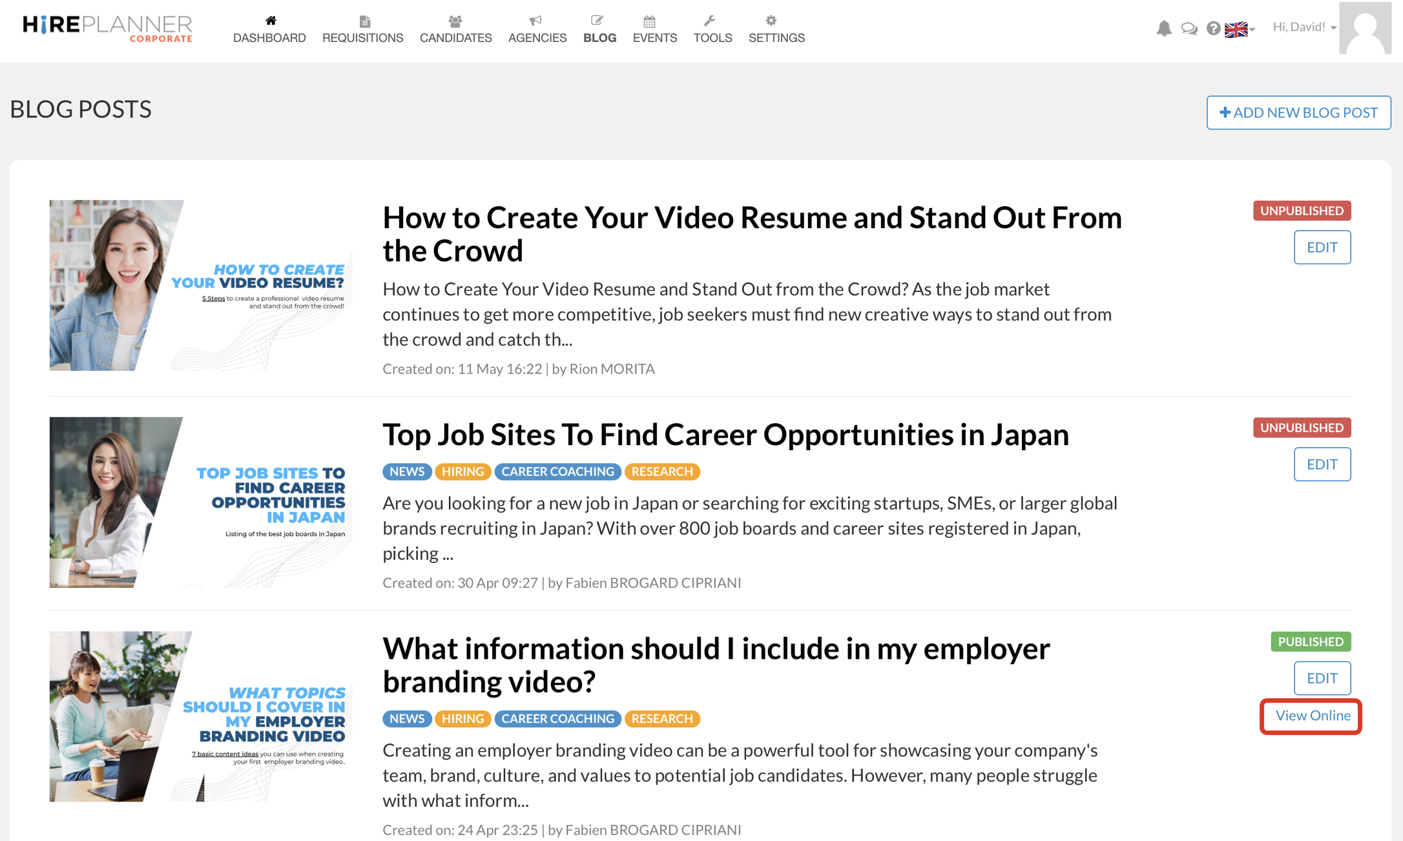This screenshot has width=1403, height=841.
Task: Click the ADD NEW BLOG POST button
Action: pos(1298,112)
